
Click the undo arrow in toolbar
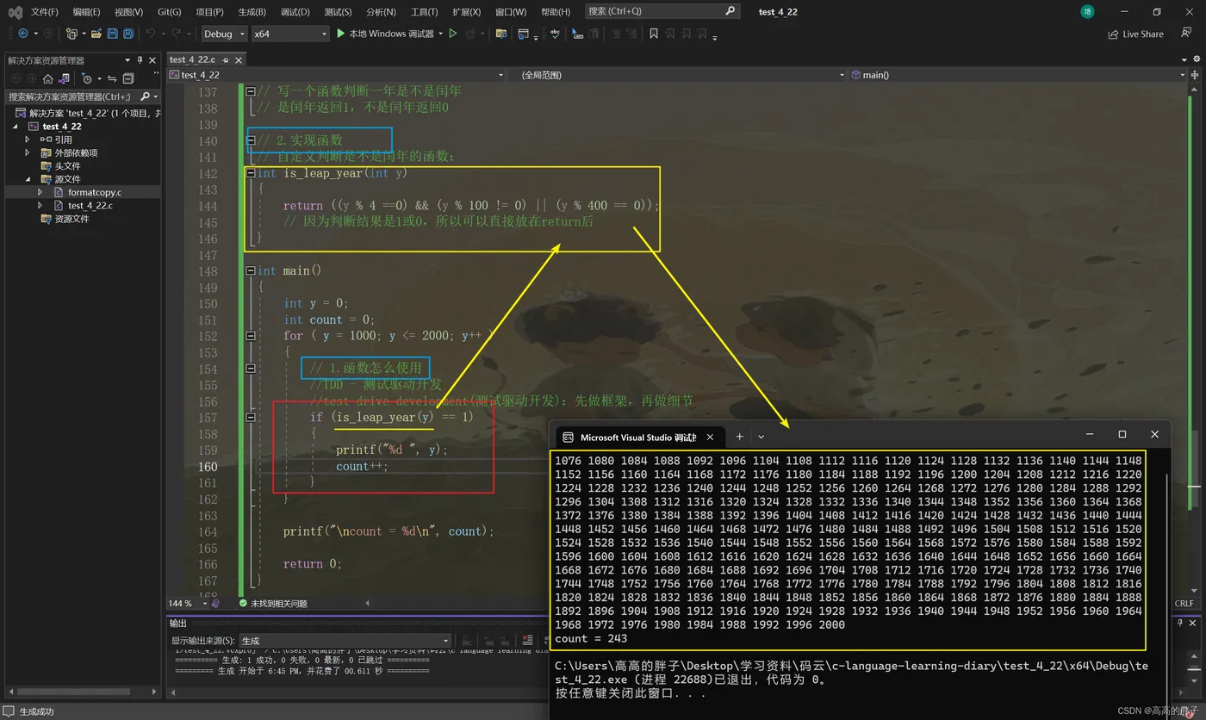pos(151,34)
